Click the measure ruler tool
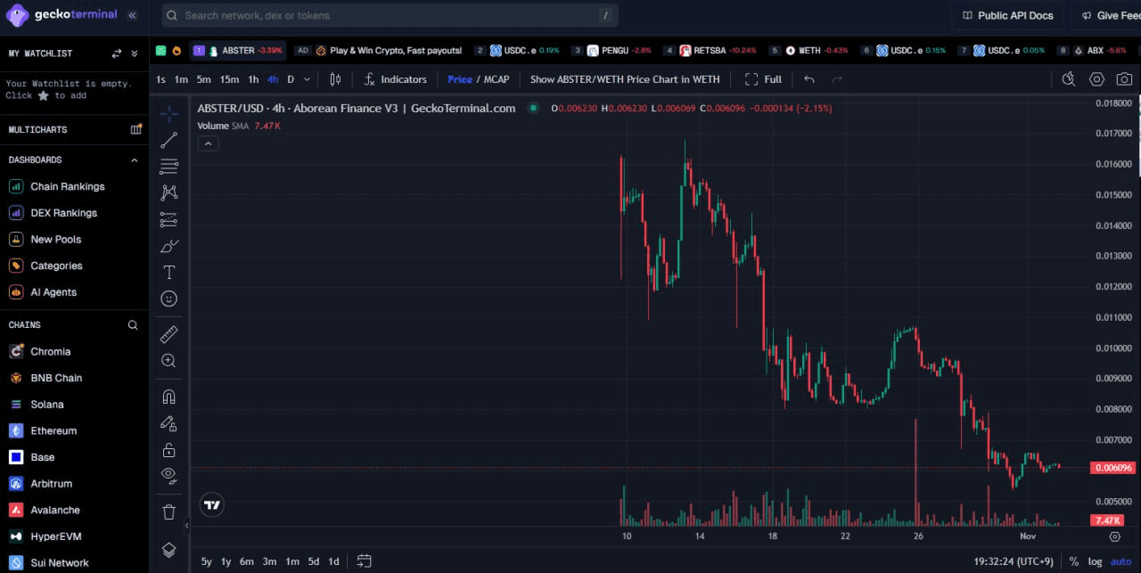 tap(168, 334)
